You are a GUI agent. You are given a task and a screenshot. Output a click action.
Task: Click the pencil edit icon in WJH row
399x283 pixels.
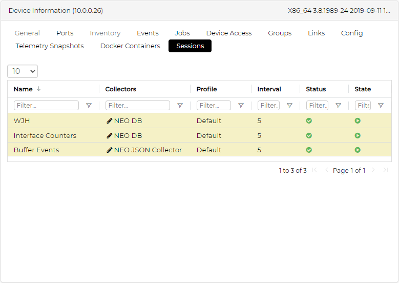point(109,121)
